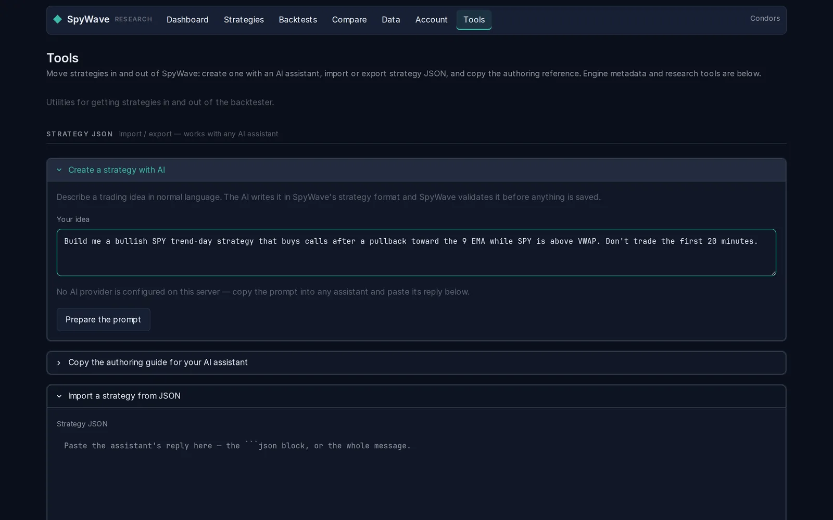Click the Tools page heading
This screenshot has width=833, height=520.
[62, 58]
